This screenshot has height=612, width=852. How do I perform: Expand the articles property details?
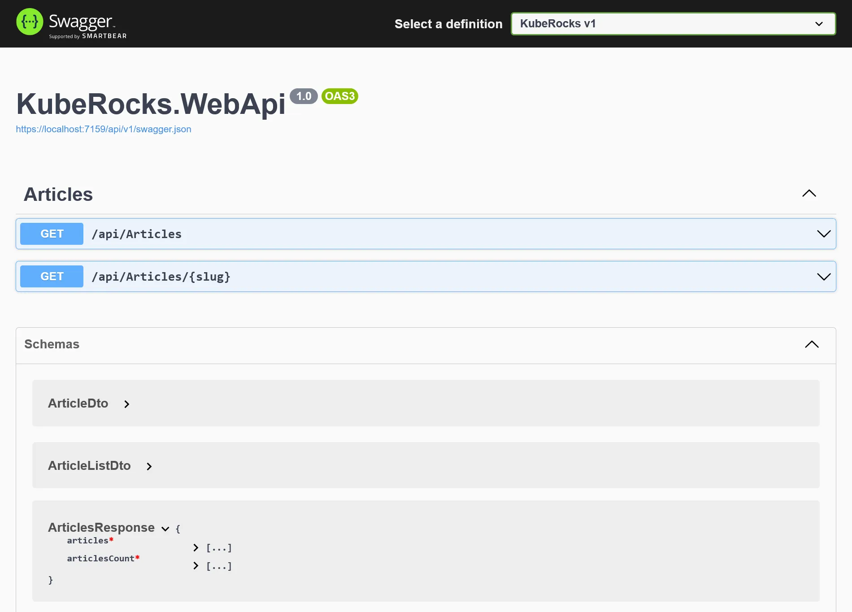(196, 547)
